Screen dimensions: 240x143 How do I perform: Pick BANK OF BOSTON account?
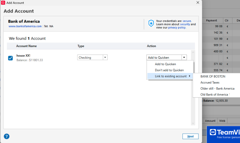point(213,76)
